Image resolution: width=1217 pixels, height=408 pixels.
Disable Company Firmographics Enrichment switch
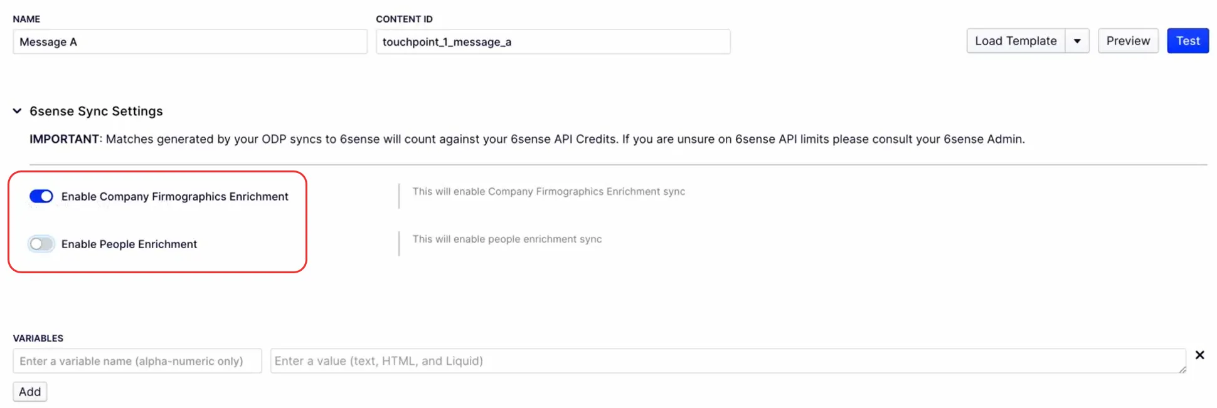coord(41,196)
